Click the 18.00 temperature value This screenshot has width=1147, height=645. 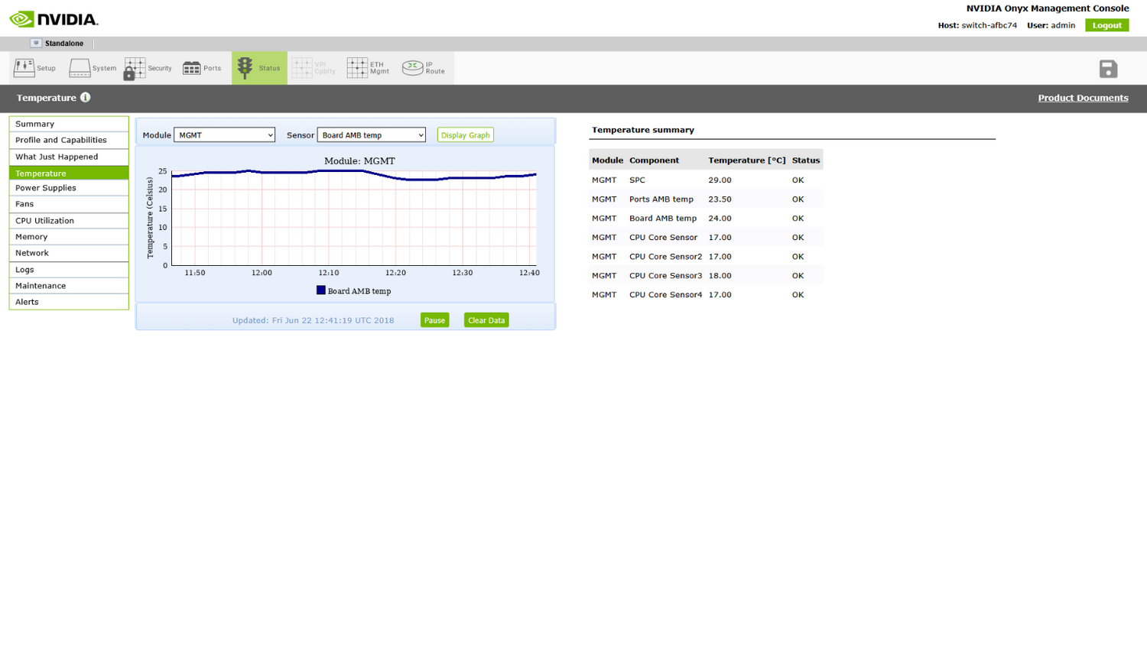point(720,276)
